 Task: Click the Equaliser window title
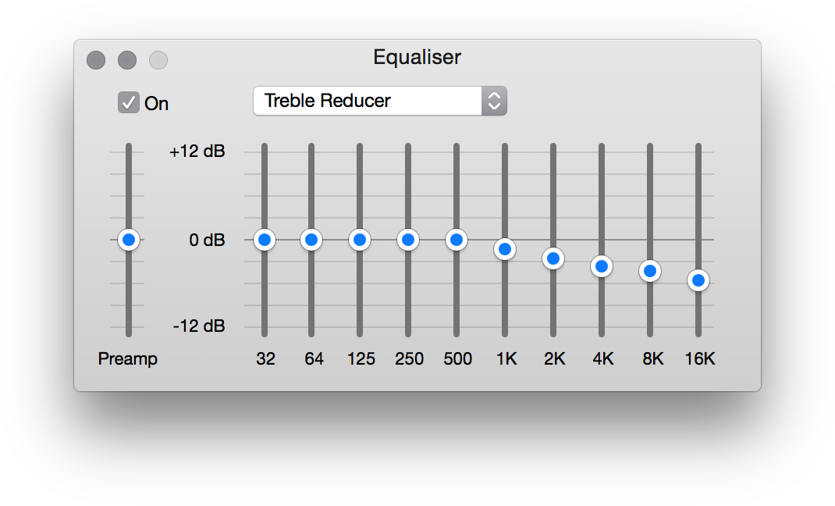pyautogui.click(x=417, y=57)
